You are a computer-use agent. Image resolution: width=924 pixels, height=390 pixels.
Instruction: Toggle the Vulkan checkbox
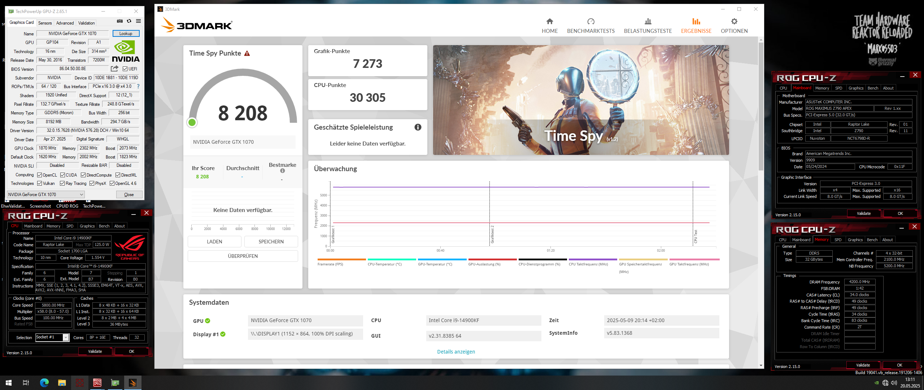pyautogui.click(x=39, y=183)
